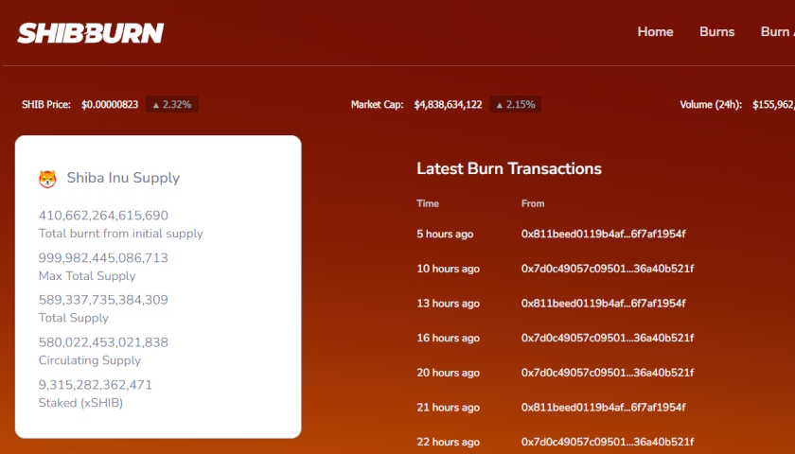Open the address from 10 hours ago
795x454 pixels.
pos(608,269)
